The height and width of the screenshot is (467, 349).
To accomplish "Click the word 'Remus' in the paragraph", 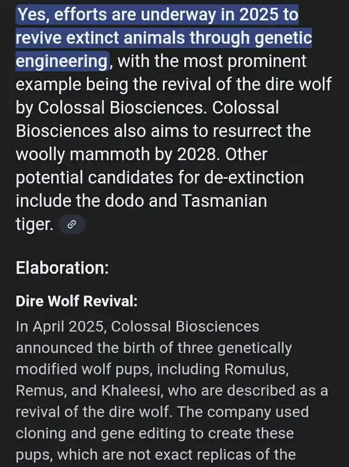I will point(41,391).
